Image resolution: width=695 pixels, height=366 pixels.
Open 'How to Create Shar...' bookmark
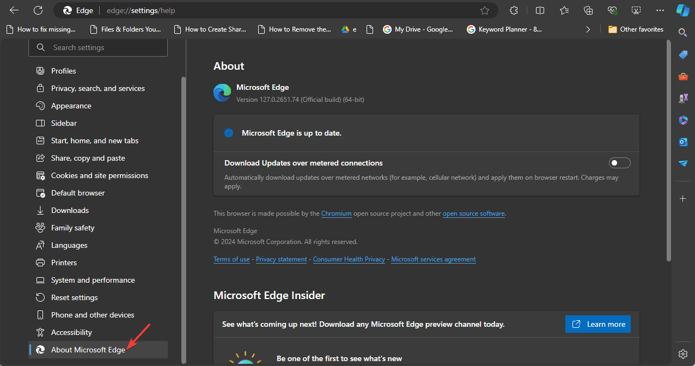point(210,29)
